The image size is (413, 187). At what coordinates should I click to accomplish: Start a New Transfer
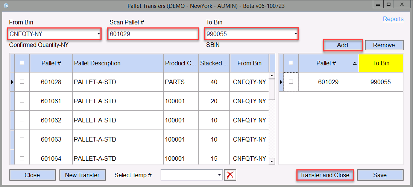[x=82, y=175]
